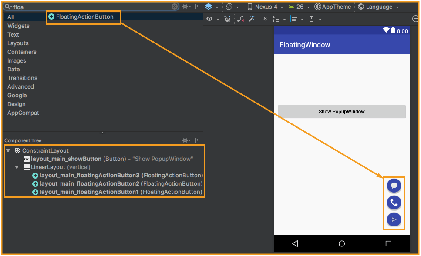
Task: Click the zoom out minus icon
Action: 415,19
